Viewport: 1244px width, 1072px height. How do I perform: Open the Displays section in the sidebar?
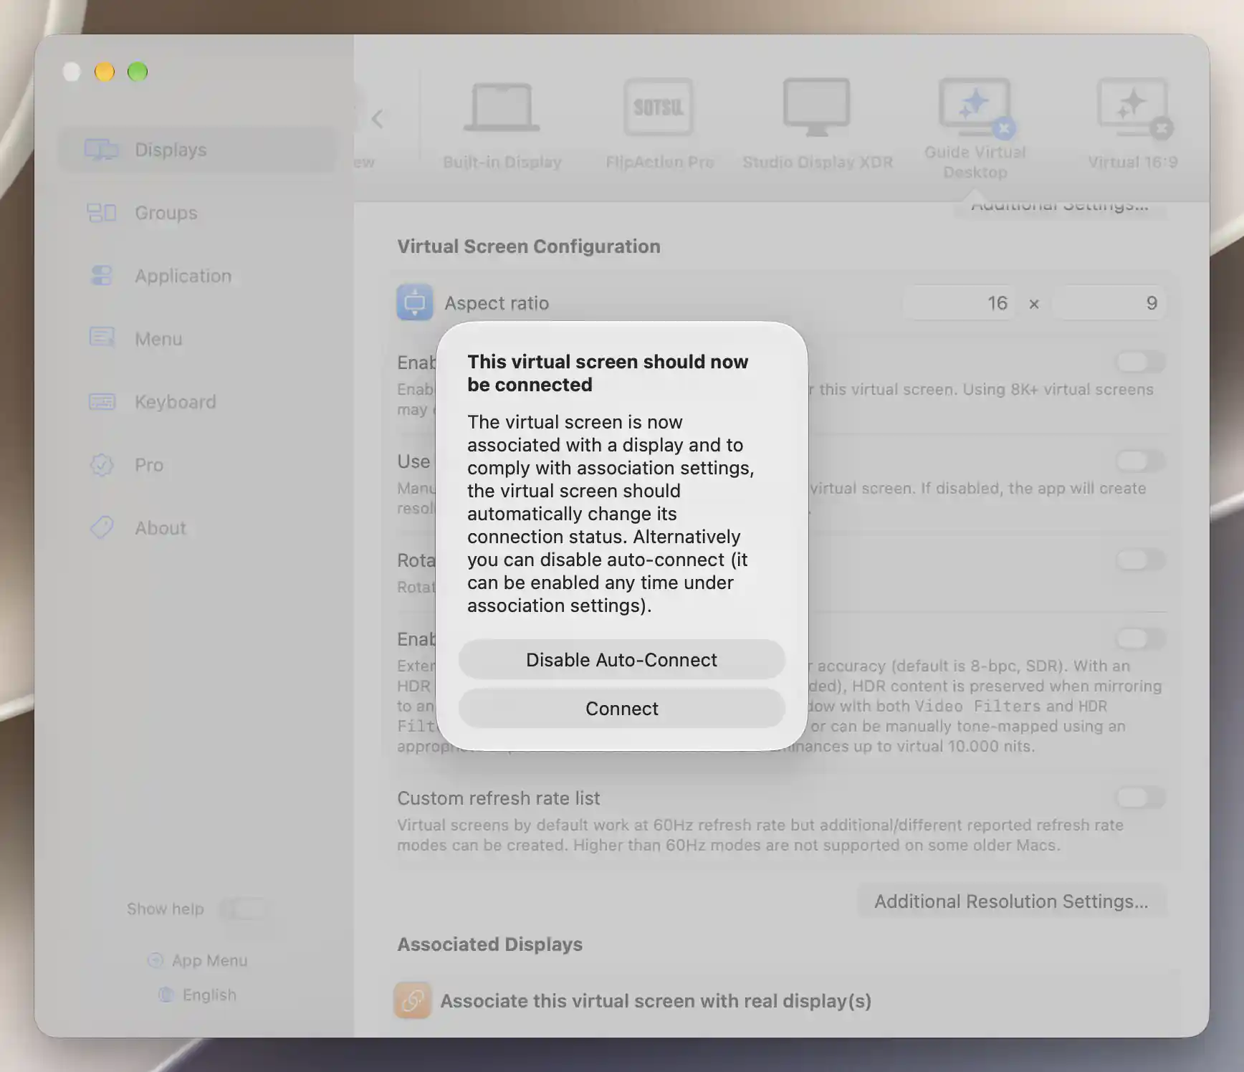coord(196,150)
